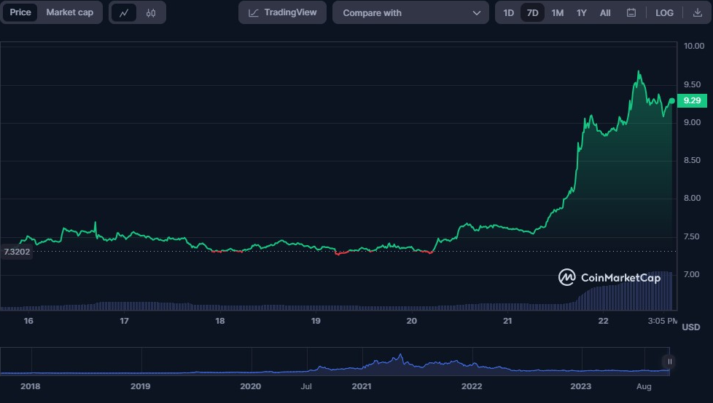Screen dimensions: 713x403
Task: Click the CoinMarketCap logo watermark
Action: 609,277
